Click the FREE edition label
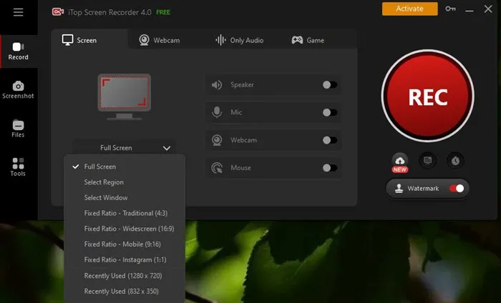 coord(163,12)
